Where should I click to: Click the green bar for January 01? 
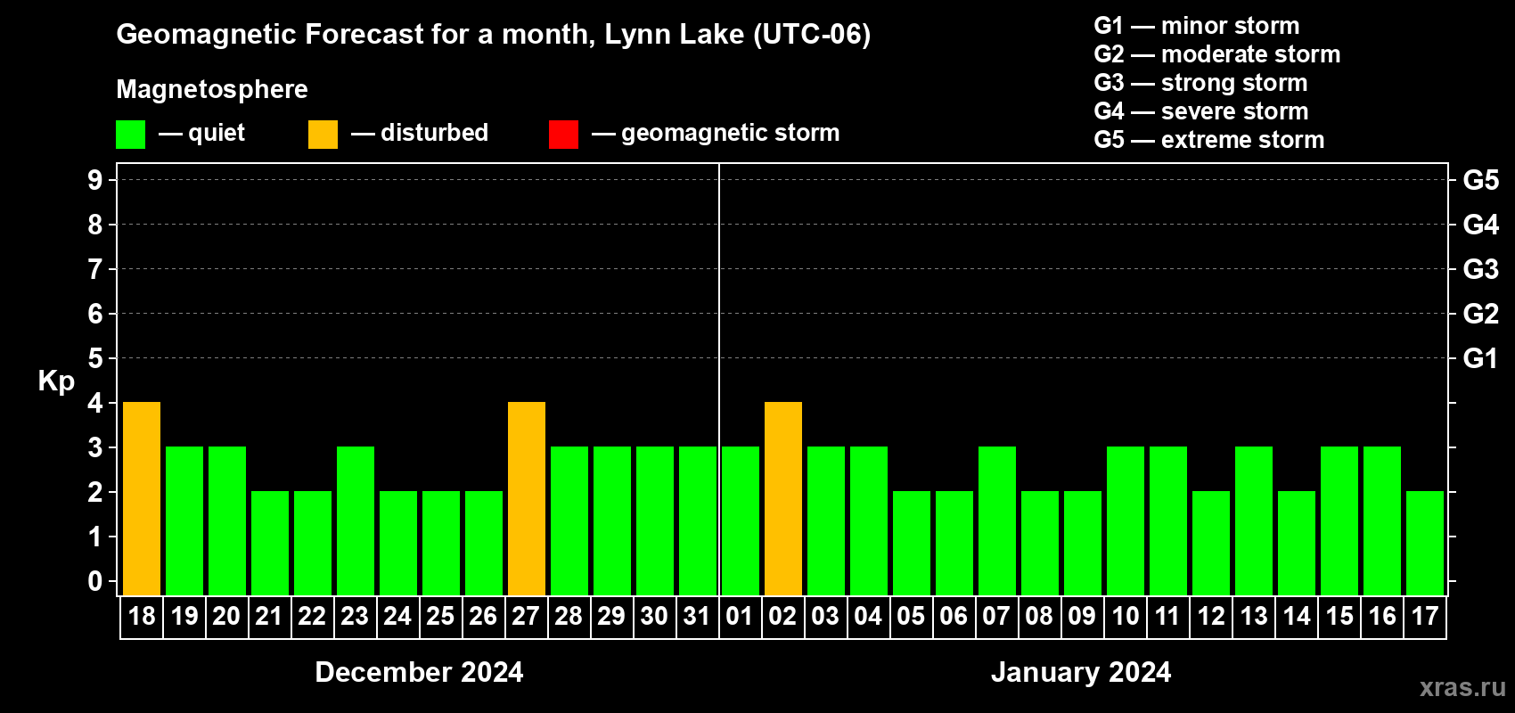coord(741,521)
